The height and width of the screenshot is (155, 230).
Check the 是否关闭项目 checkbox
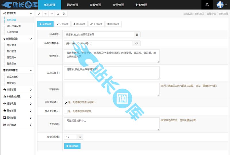[66, 111]
